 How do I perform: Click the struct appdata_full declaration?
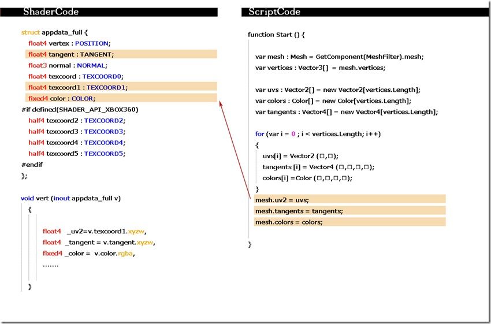[54, 32]
